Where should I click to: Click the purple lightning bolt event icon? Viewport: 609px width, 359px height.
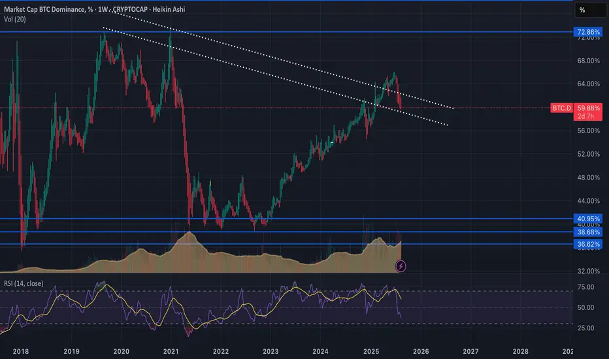pos(401,266)
